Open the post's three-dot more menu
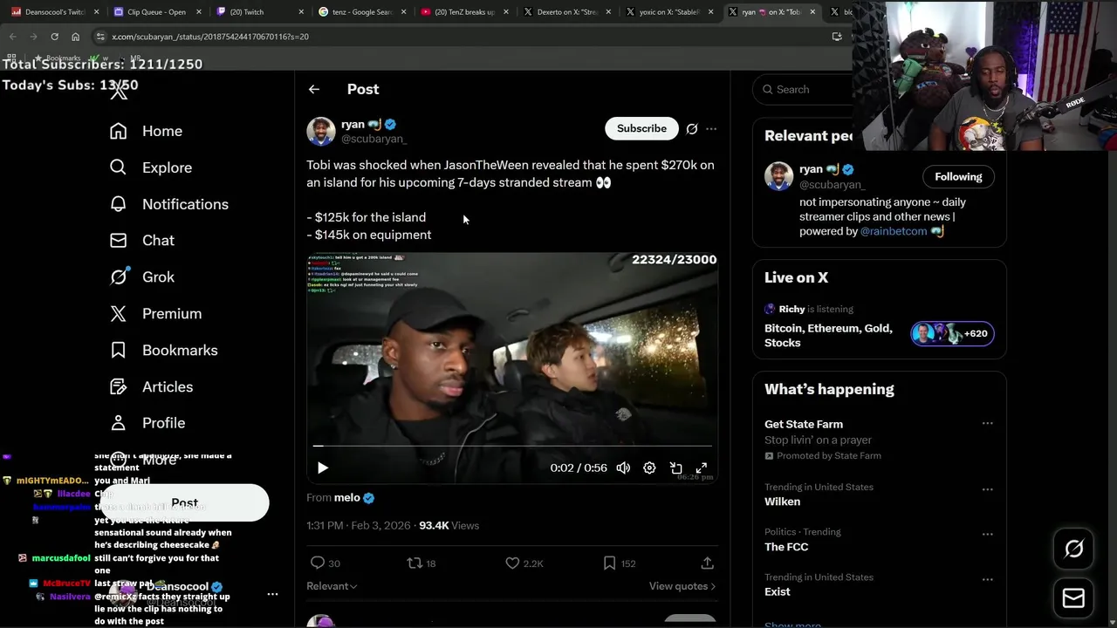The image size is (1117, 628). (x=711, y=128)
